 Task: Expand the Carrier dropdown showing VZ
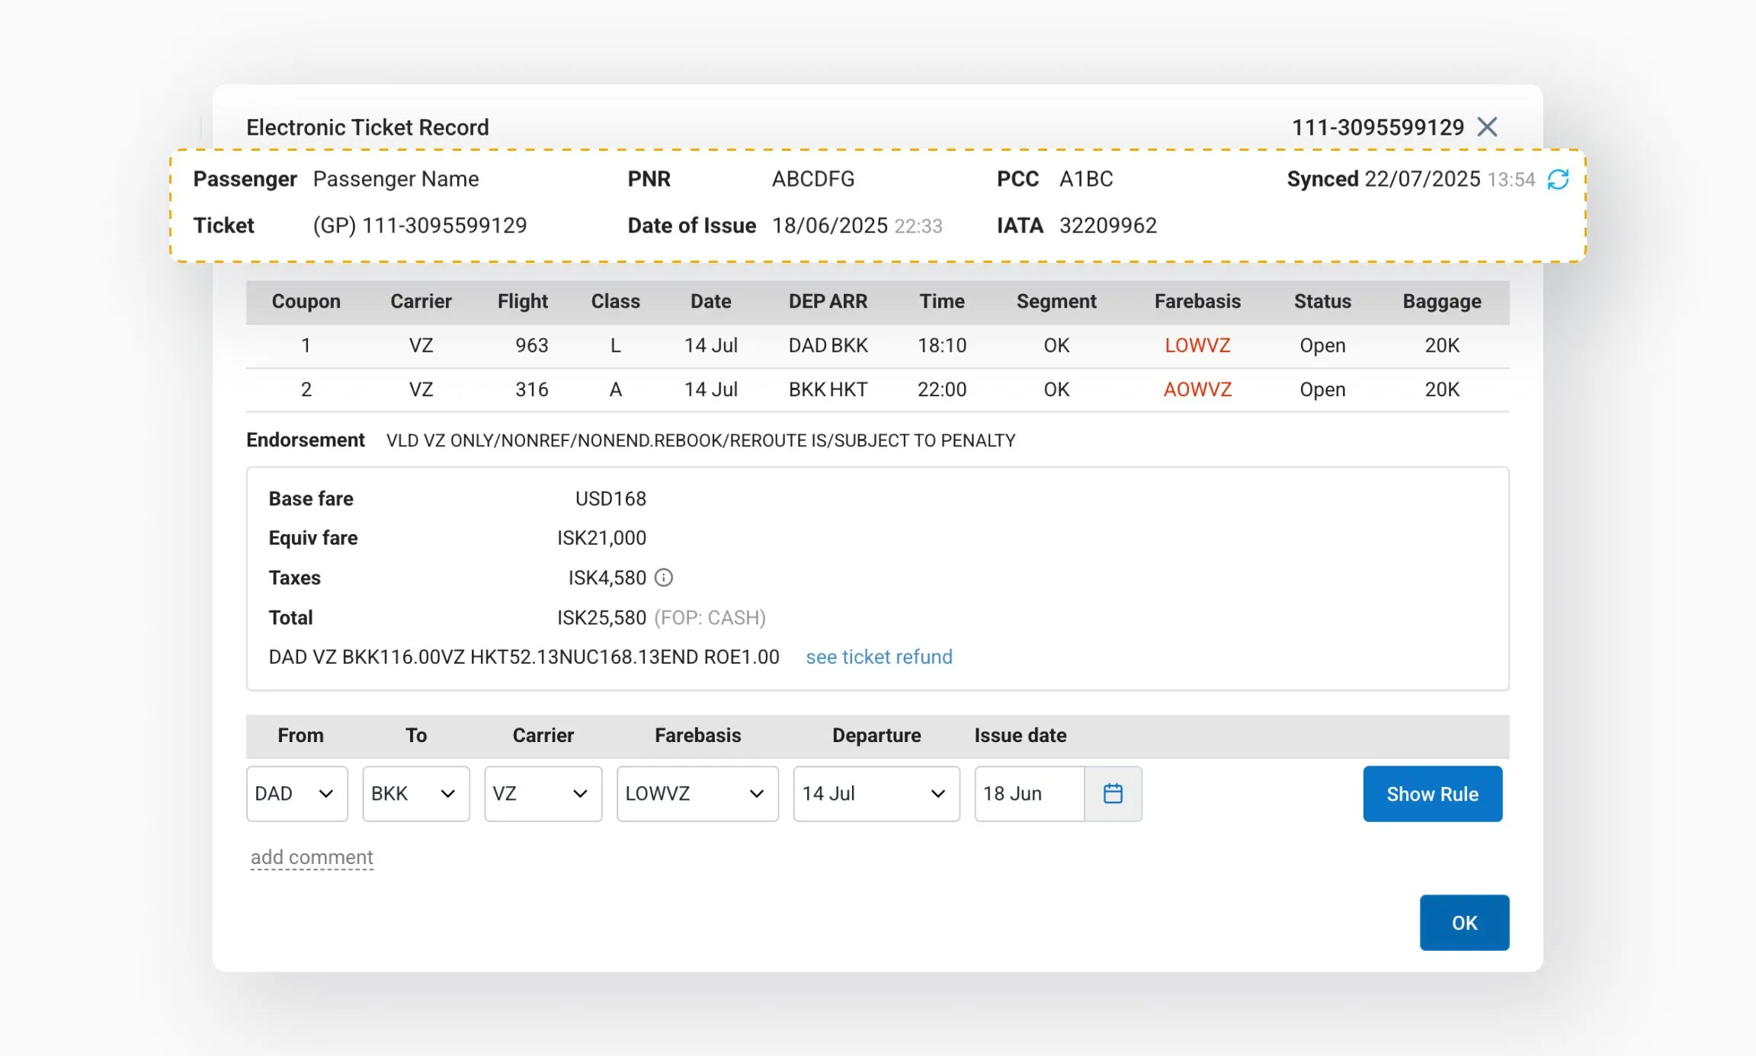click(543, 794)
